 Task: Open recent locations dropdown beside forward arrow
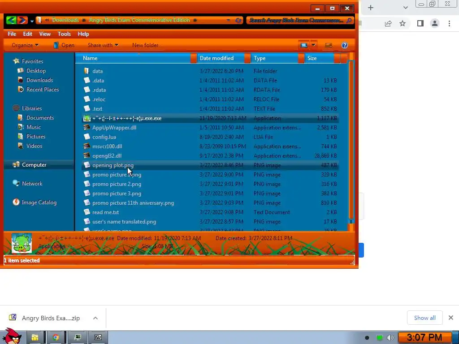pos(32,21)
